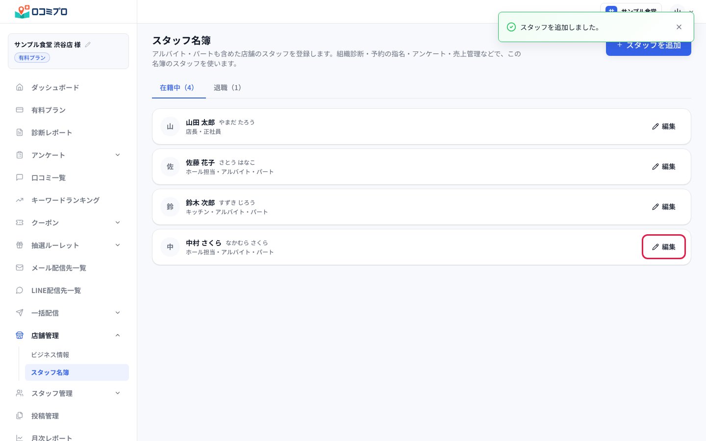Click the メール配信先一覧 envelope icon
This screenshot has width=706, height=441.
(20, 268)
